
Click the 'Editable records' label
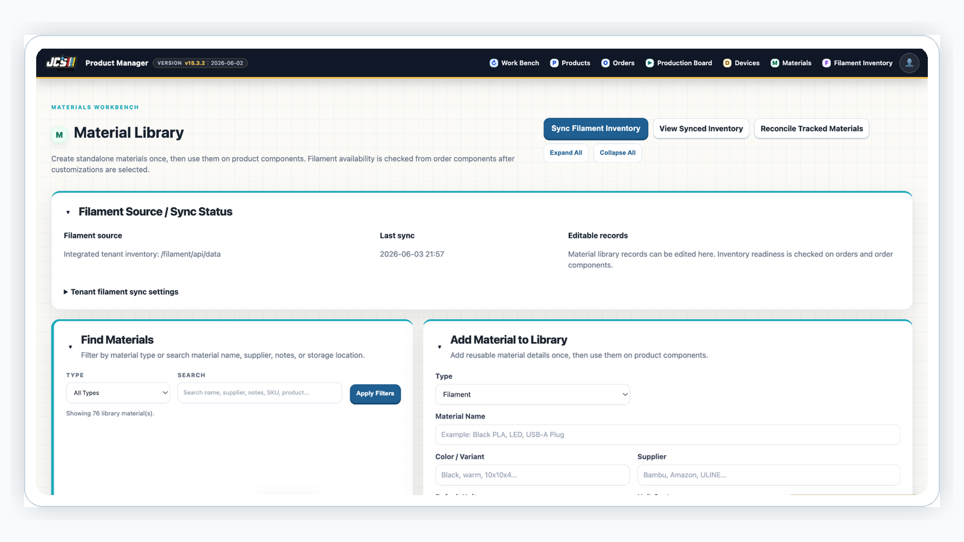click(x=598, y=235)
